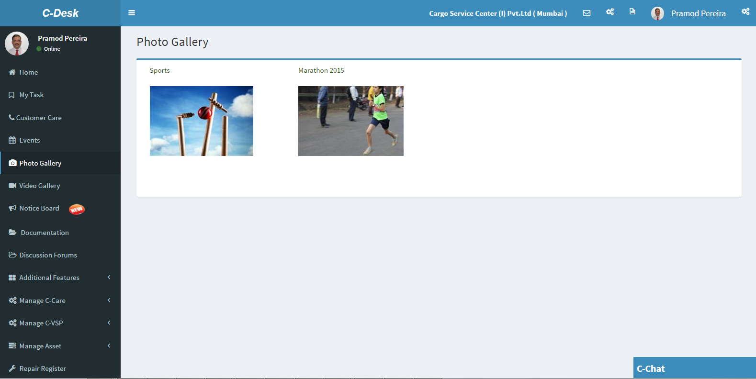Click the Video Gallery camcorder icon
The height and width of the screenshot is (379, 756).
click(x=12, y=186)
